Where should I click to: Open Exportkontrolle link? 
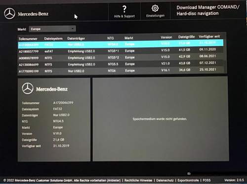188,181
